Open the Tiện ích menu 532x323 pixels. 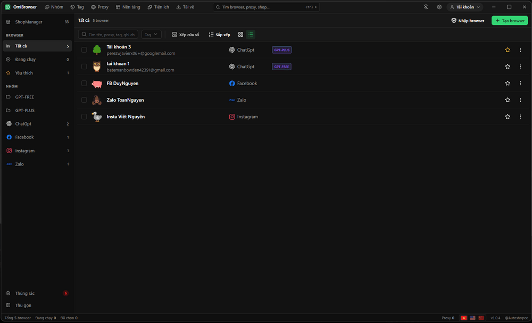click(x=158, y=7)
